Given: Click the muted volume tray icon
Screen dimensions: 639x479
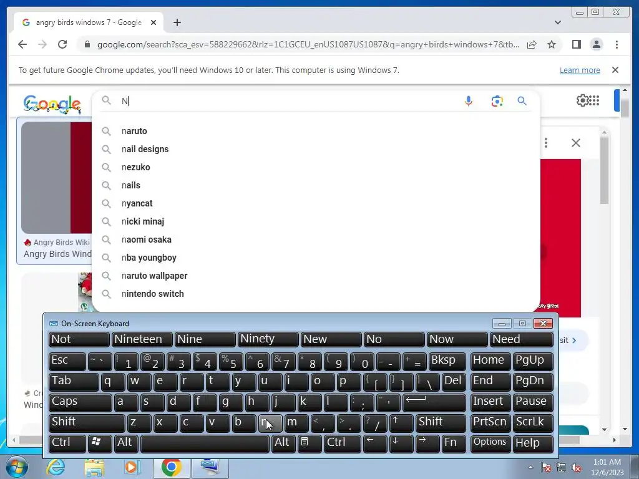Looking at the screenshot, I should point(576,468).
